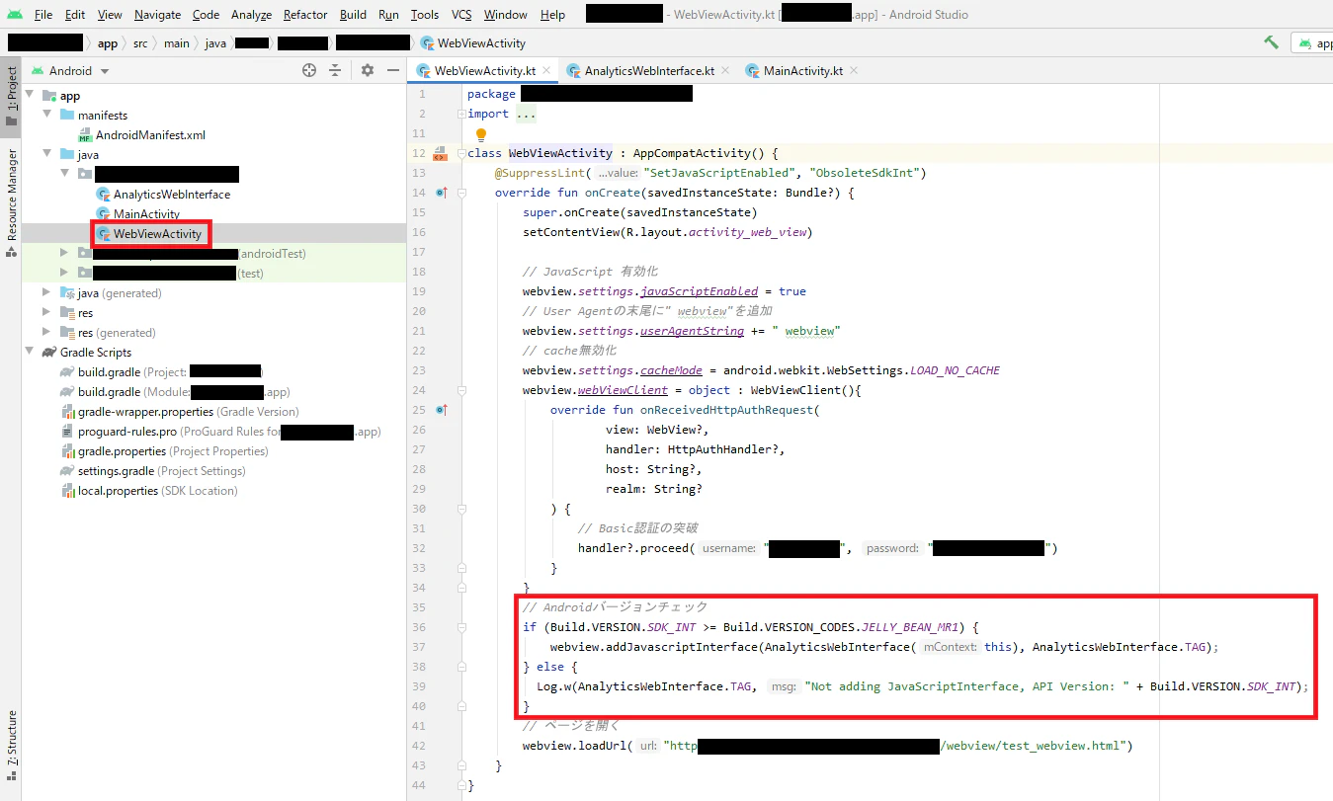Screen dimensions: 1333x801
Task: Expand the folded import block
Action: click(x=526, y=114)
